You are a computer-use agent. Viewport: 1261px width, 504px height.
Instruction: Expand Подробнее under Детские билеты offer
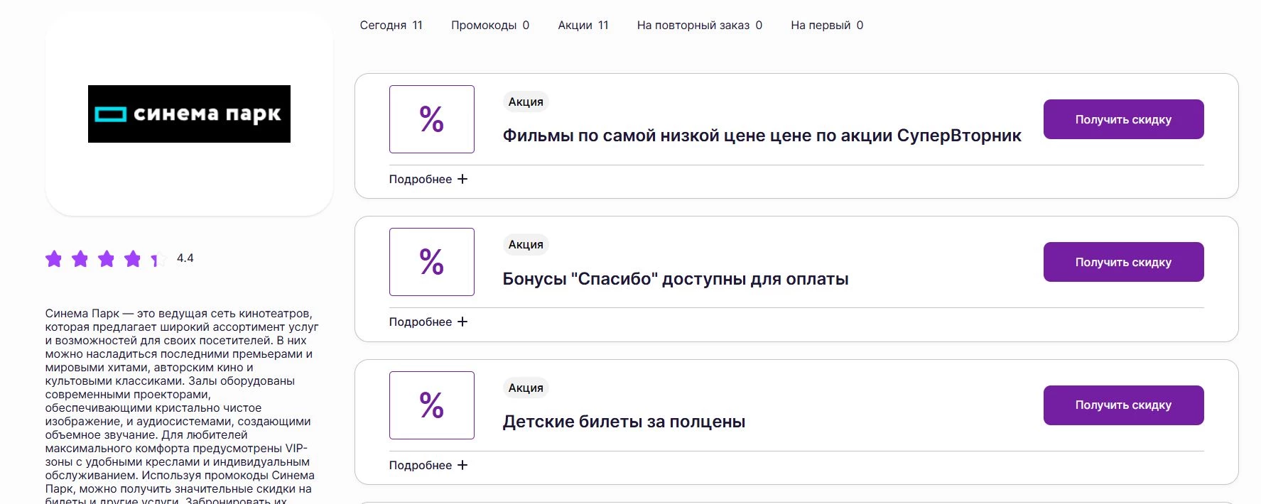pos(428,465)
